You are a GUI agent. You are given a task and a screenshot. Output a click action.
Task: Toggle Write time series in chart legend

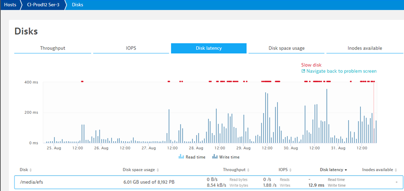point(226,157)
